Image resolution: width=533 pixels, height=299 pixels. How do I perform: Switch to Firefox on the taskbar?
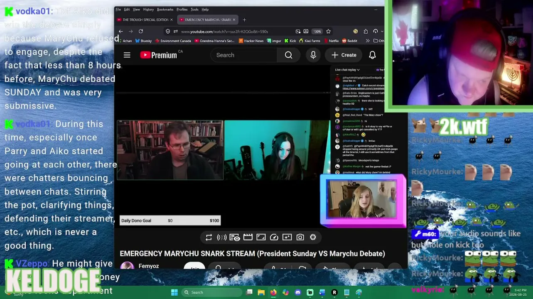[x=273, y=292]
